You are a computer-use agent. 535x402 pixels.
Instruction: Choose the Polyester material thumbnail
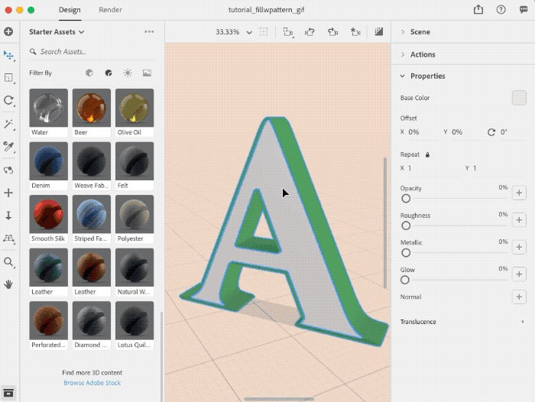pyautogui.click(x=135, y=214)
